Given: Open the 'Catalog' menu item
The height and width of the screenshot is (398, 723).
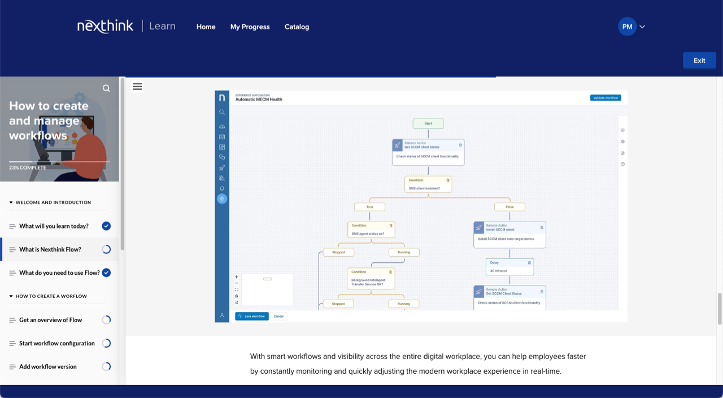Looking at the screenshot, I should pos(297,27).
